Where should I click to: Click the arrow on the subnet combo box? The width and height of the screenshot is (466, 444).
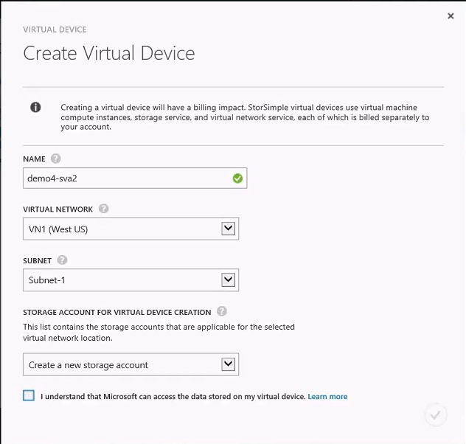pos(229,280)
